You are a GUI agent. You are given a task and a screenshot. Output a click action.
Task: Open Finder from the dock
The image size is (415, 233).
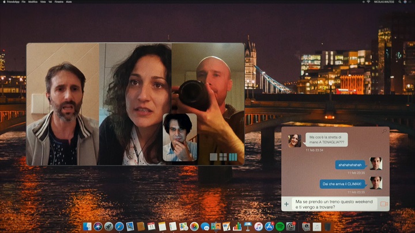[x=88, y=227]
